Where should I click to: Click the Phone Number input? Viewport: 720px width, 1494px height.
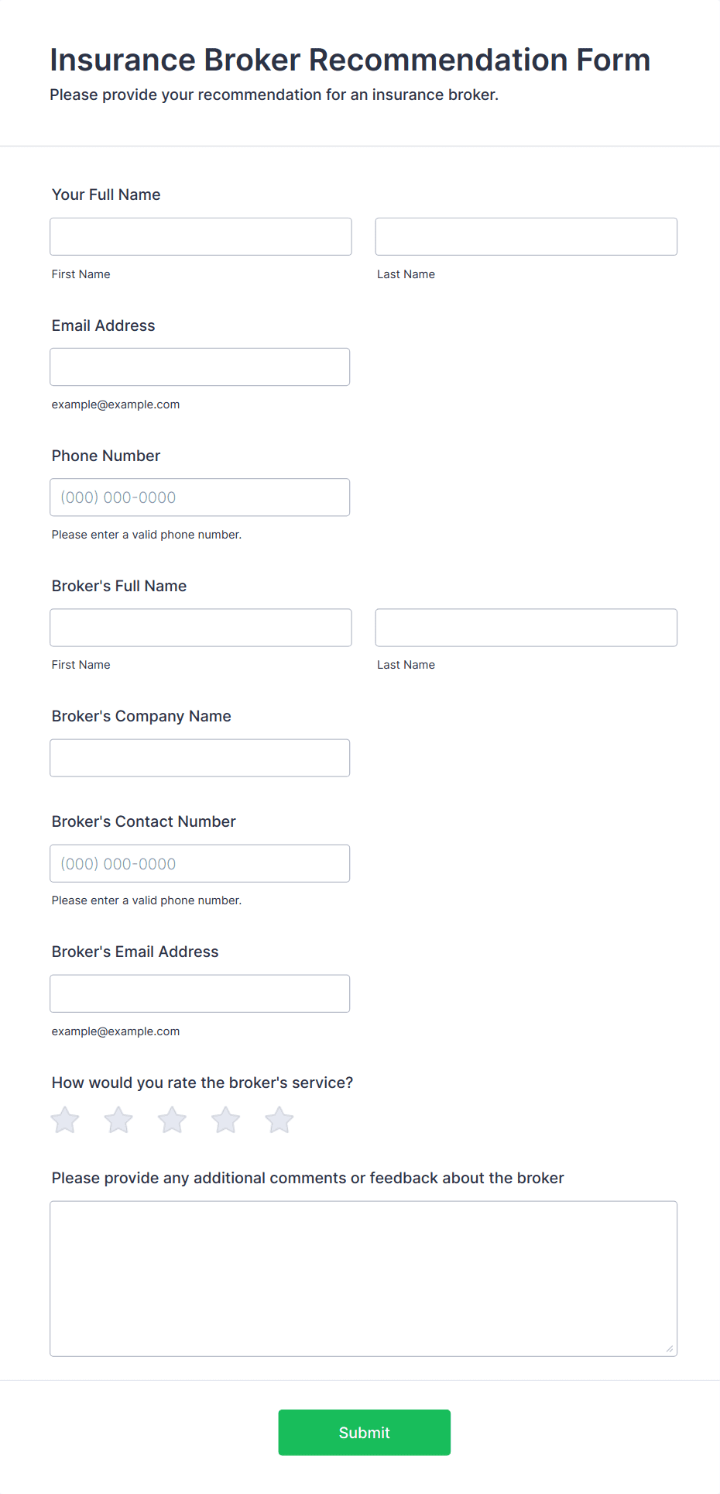tap(200, 497)
